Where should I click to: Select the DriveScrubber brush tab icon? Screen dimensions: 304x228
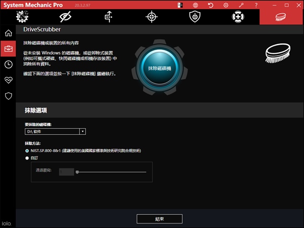pyautogui.click(x=281, y=17)
